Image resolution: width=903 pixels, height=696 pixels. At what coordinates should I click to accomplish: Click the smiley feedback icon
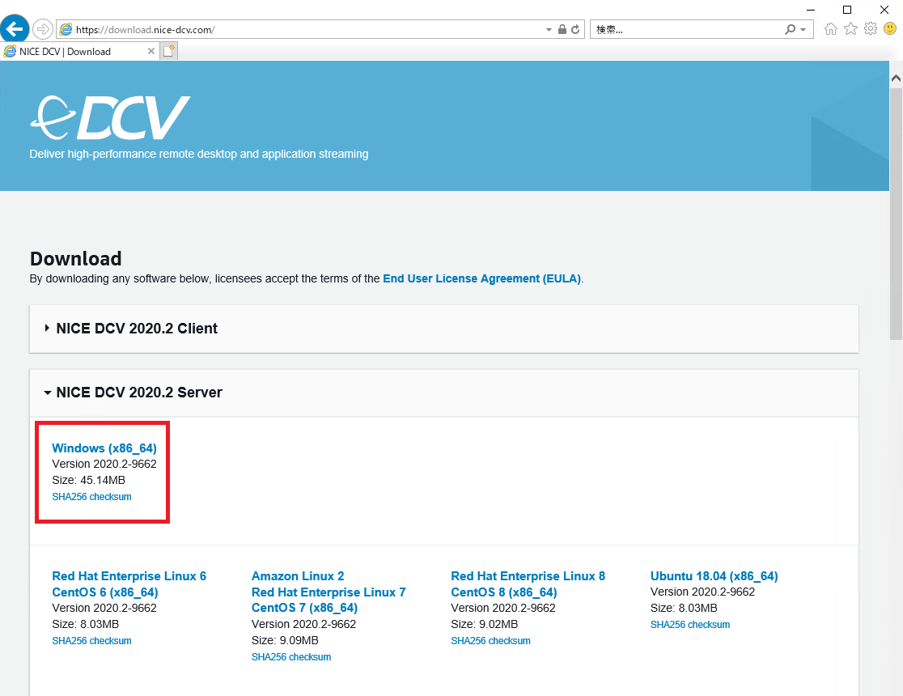[x=889, y=28]
